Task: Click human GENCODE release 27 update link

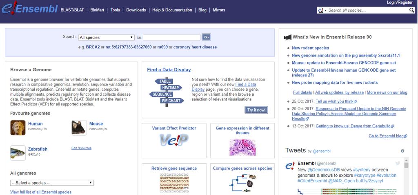Action: point(344,72)
